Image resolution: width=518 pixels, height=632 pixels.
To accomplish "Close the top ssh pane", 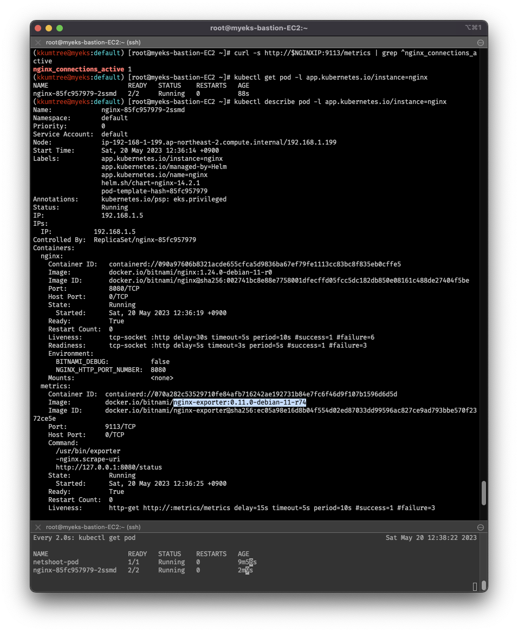I will click(x=38, y=42).
